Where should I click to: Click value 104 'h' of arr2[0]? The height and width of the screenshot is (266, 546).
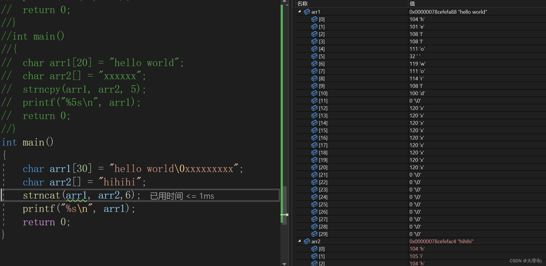point(417,249)
